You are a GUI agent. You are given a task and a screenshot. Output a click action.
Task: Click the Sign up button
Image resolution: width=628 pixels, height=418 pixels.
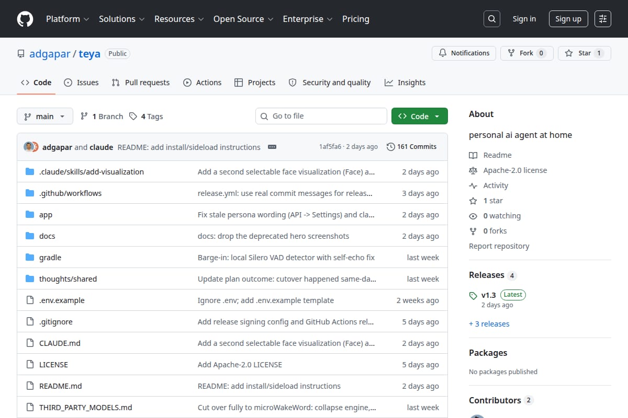point(568,19)
